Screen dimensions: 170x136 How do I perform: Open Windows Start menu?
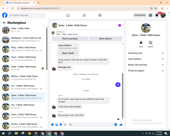tap(3, 133)
